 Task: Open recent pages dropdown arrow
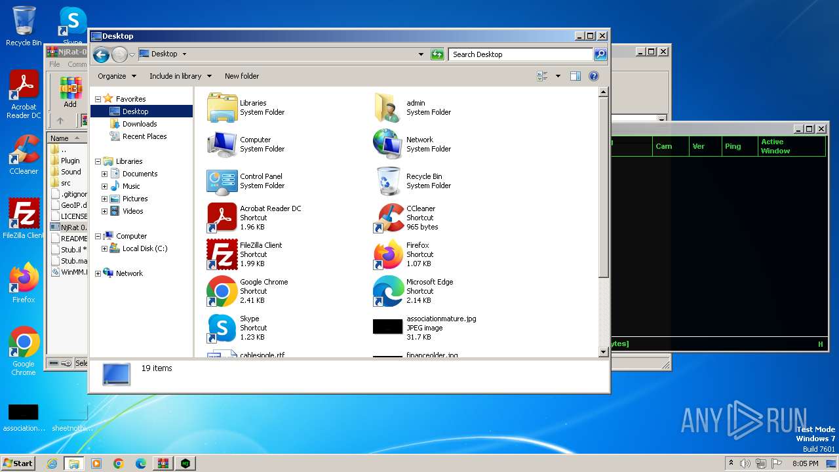click(132, 54)
